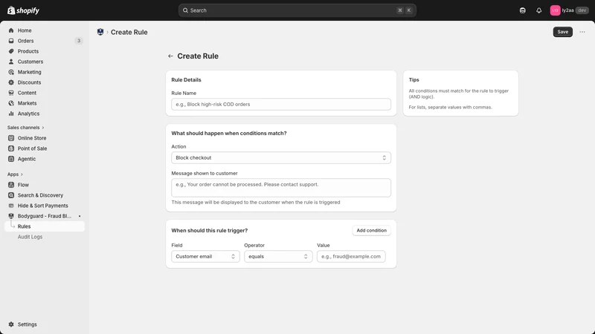Click the dev badge next to ly2aa
Screen dimensions: 595x334
(x=582, y=10)
